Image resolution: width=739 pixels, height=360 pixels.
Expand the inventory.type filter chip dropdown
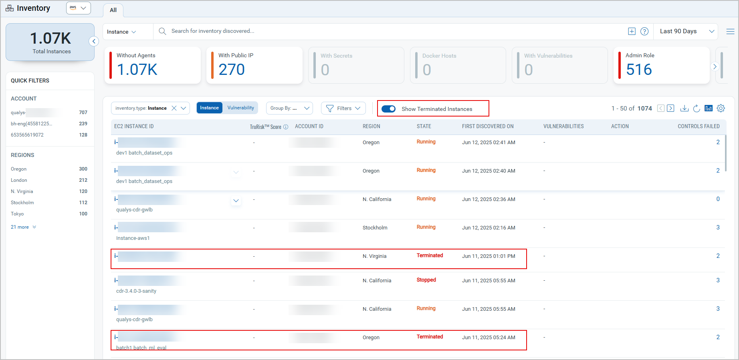[x=184, y=108]
